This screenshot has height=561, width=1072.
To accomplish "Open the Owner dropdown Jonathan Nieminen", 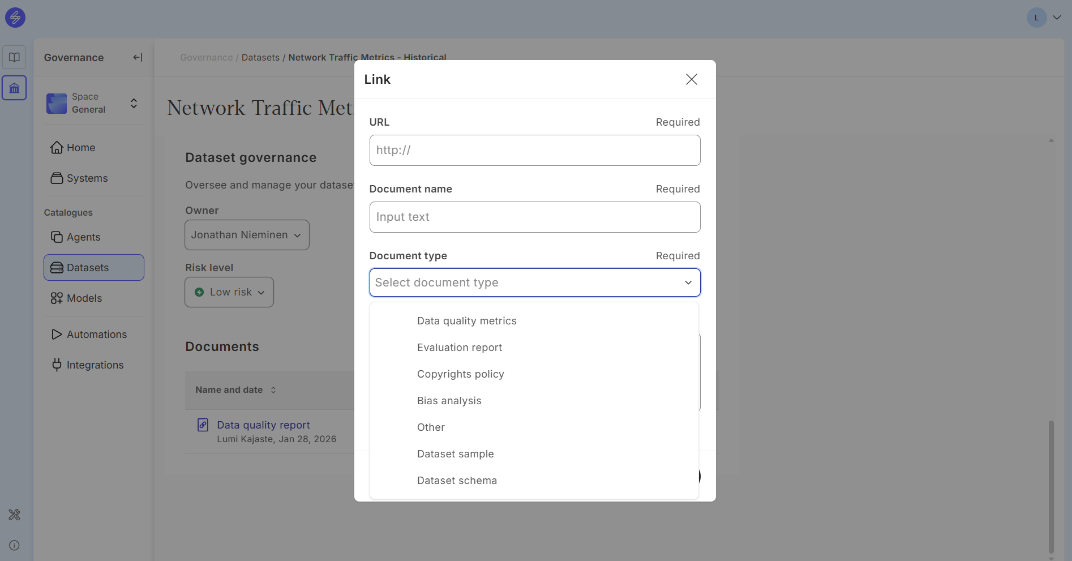I will (247, 235).
